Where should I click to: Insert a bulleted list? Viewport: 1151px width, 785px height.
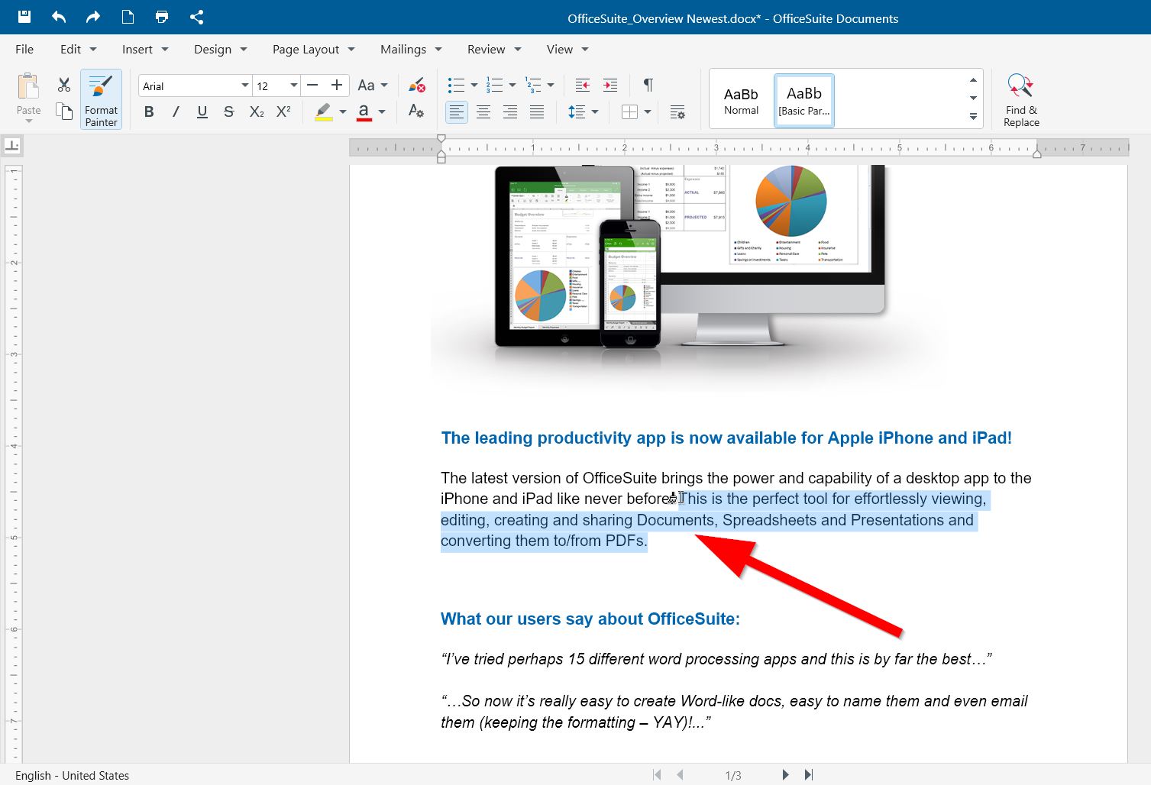pyautogui.click(x=456, y=85)
